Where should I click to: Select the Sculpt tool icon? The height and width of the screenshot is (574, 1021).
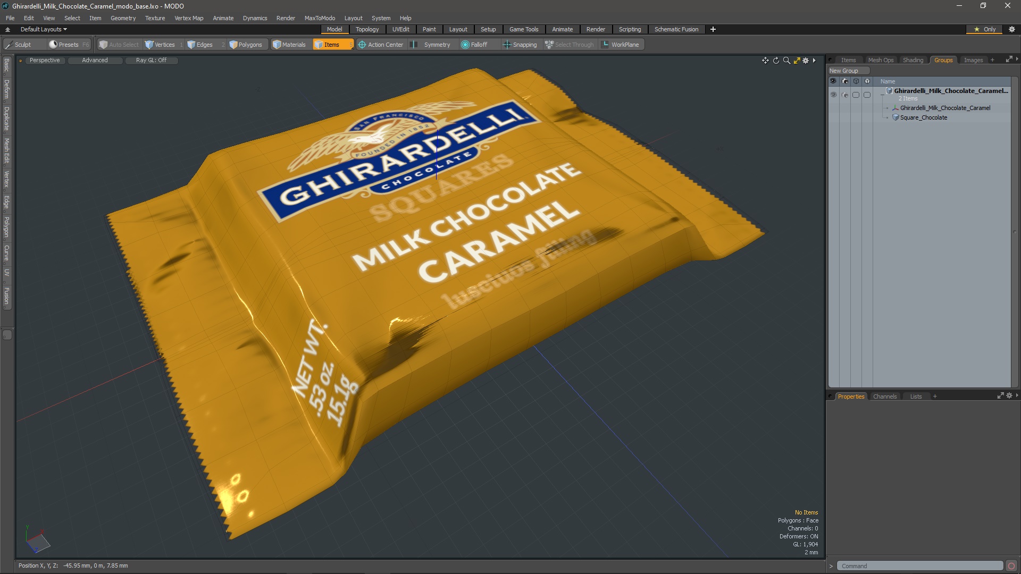coord(9,45)
